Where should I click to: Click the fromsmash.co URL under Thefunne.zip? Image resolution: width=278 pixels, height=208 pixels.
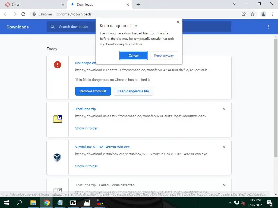click(142, 116)
